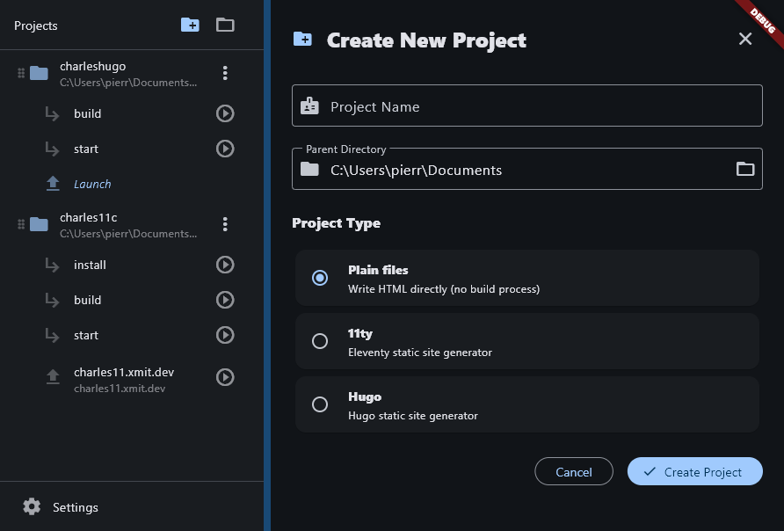Run the charleshugo start script
This screenshot has width=784, height=531.
[225, 149]
